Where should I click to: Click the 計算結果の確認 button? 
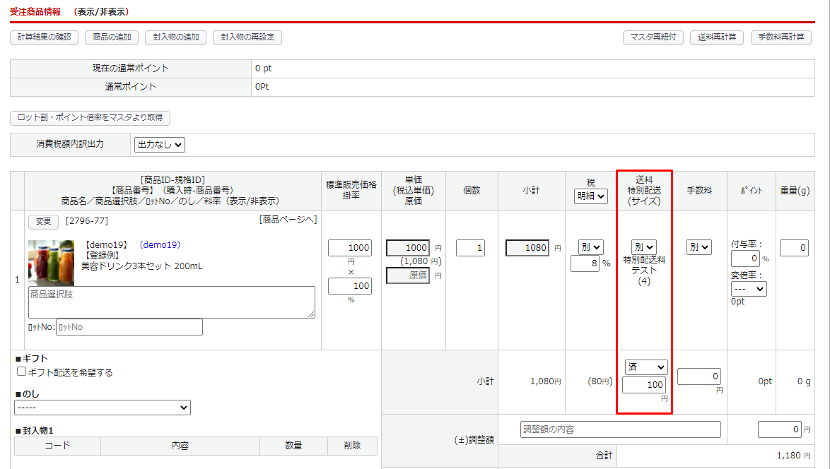coord(44,37)
